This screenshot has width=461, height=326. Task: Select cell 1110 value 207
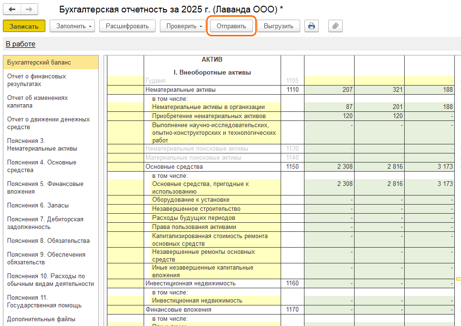[329, 90]
